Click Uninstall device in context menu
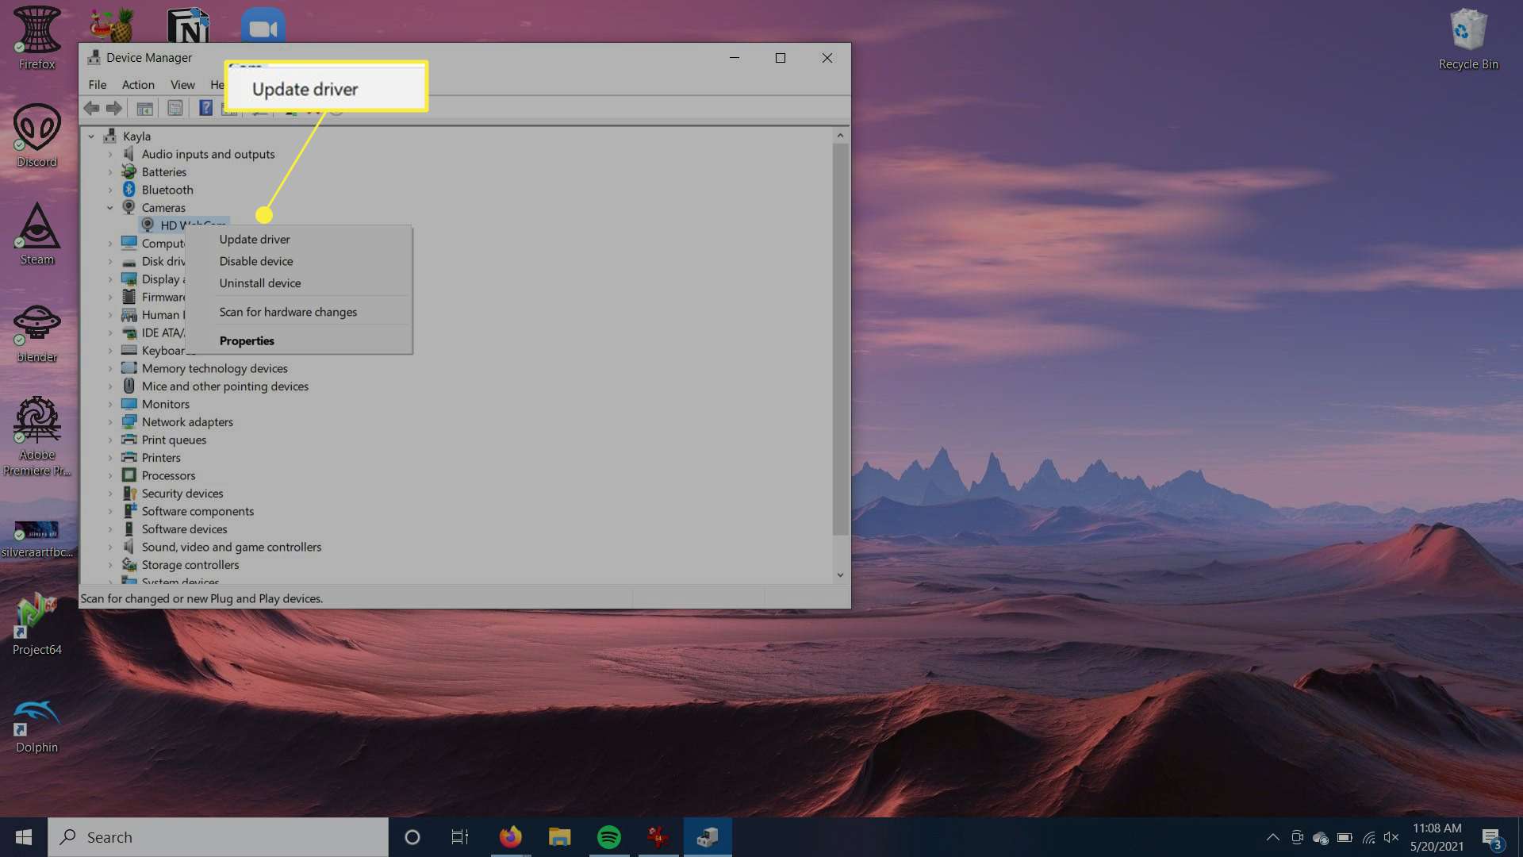Image resolution: width=1523 pixels, height=857 pixels. coord(259,282)
